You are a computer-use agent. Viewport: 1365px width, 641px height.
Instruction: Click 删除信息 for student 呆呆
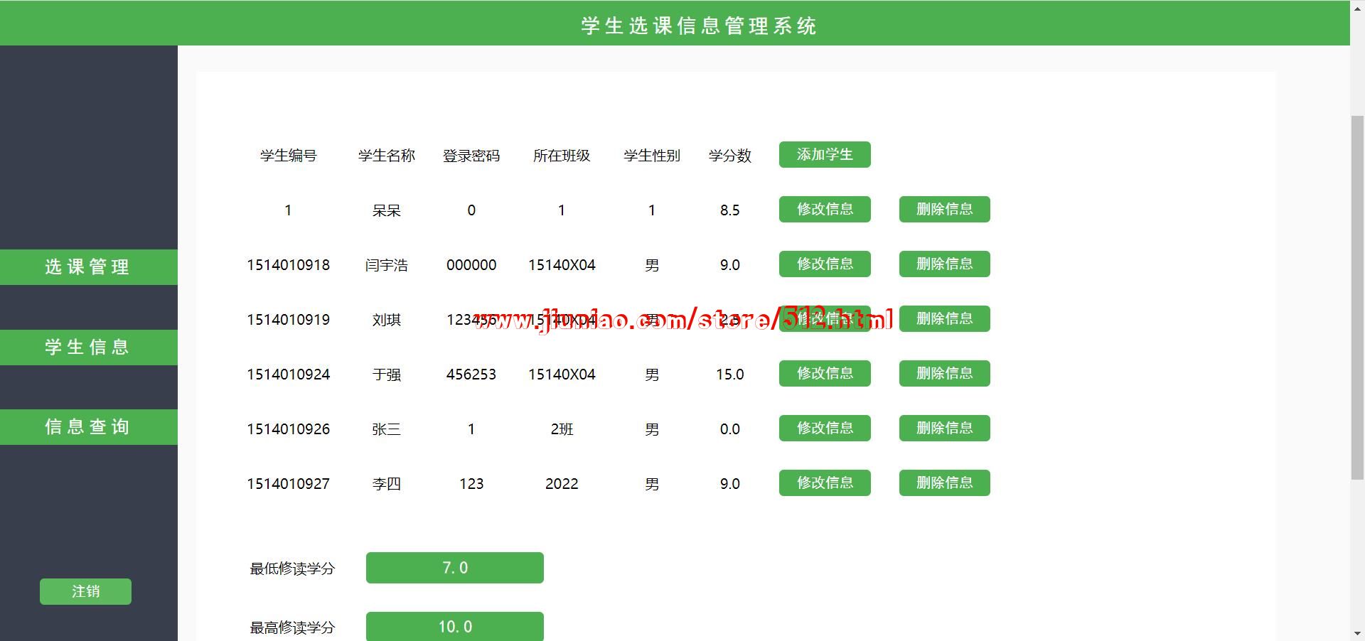click(x=944, y=210)
